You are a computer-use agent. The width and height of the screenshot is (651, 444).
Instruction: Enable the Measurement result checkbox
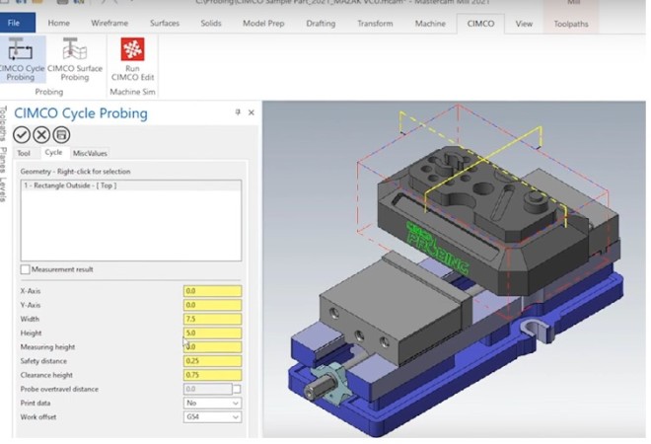click(26, 269)
